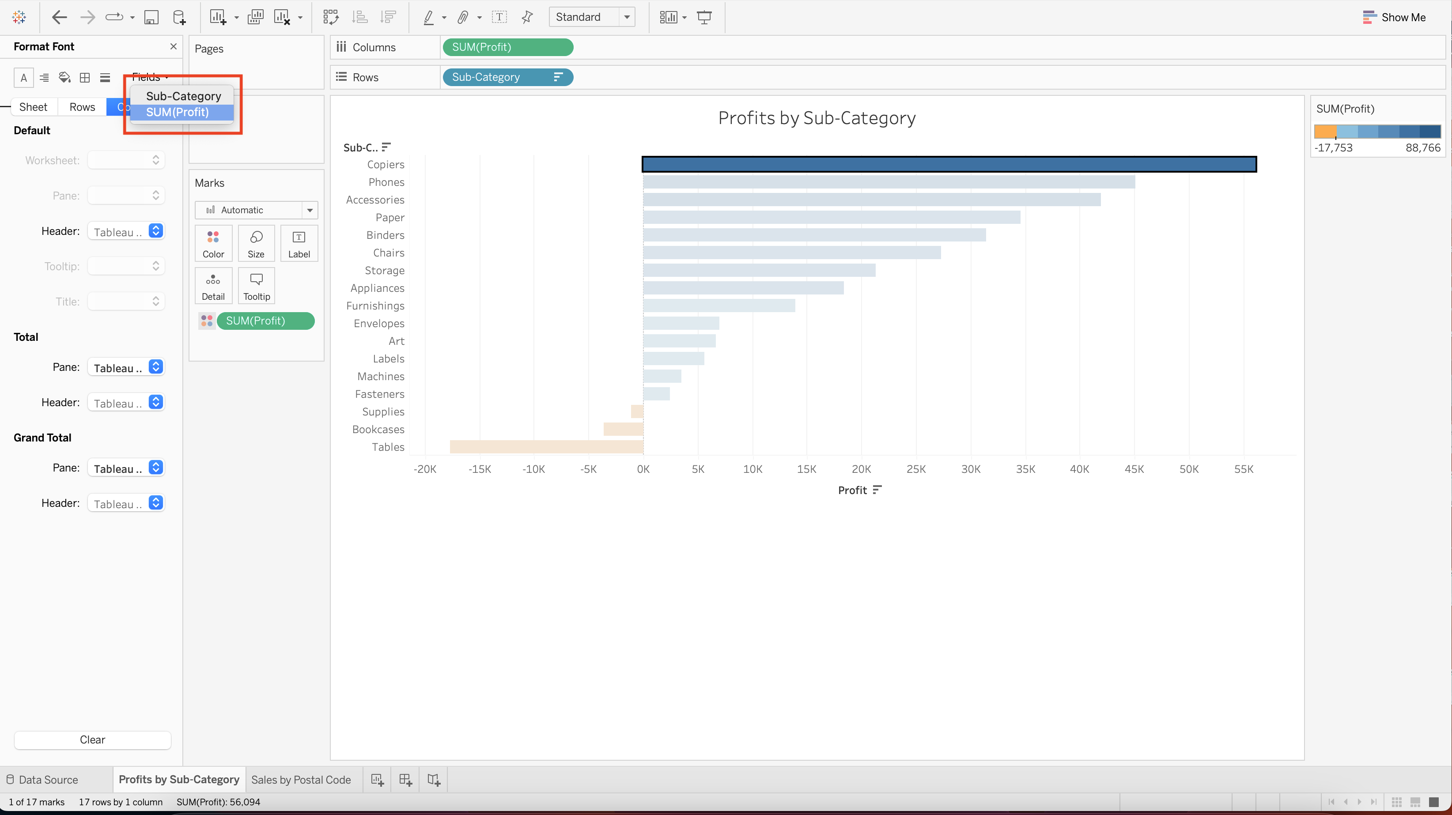
Task: Click the New Story icon in tab bar
Action: click(434, 780)
